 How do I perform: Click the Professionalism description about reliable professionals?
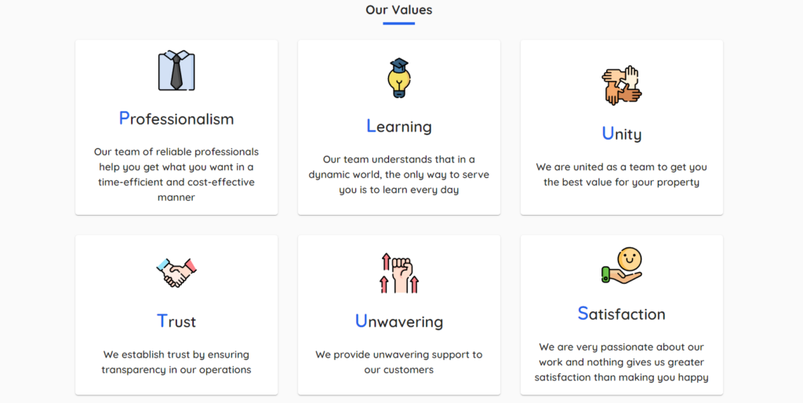point(176,174)
